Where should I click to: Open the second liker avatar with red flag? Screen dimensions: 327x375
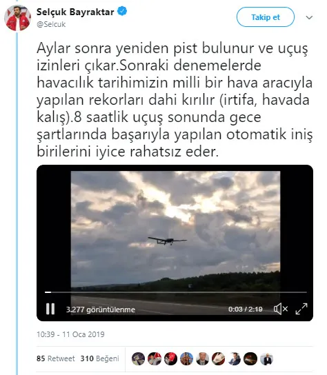155,358
